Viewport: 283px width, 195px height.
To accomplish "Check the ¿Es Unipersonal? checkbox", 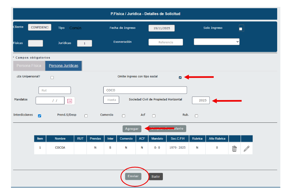I will coord(52,77).
